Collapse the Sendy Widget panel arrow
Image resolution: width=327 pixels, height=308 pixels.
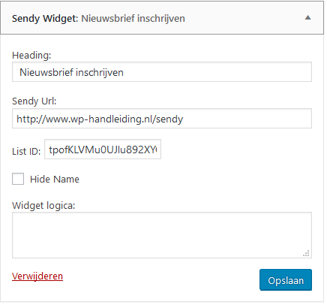point(307,17)
